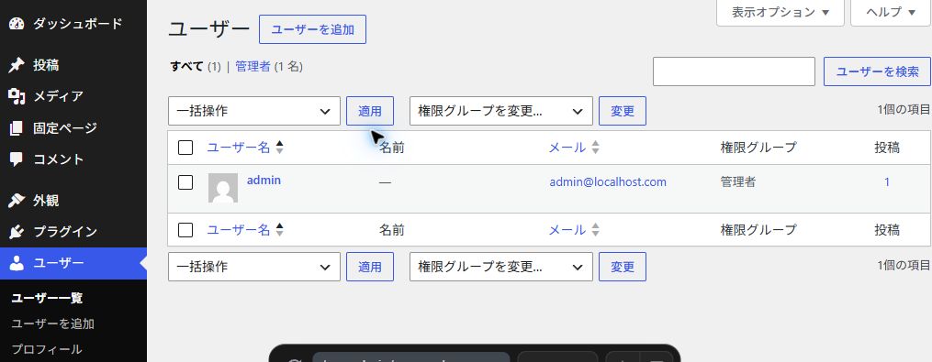Click the コメント speech bubble icon

(16, 159)
